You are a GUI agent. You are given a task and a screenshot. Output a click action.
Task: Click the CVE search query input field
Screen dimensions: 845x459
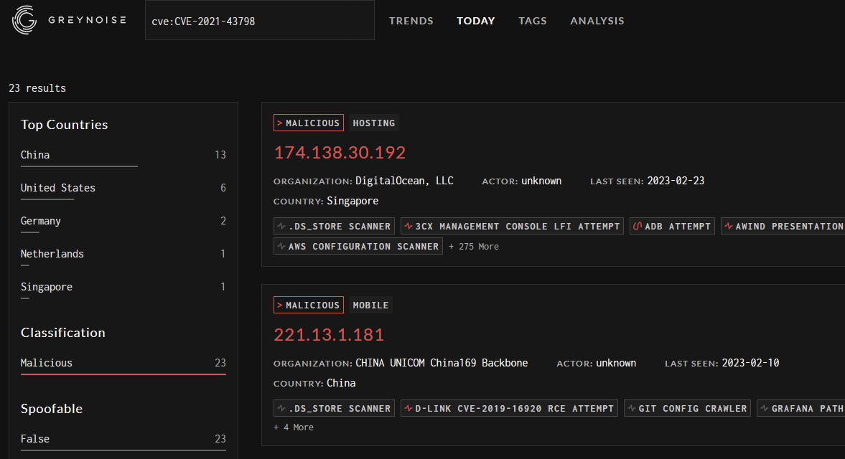(x=259, y=21)
